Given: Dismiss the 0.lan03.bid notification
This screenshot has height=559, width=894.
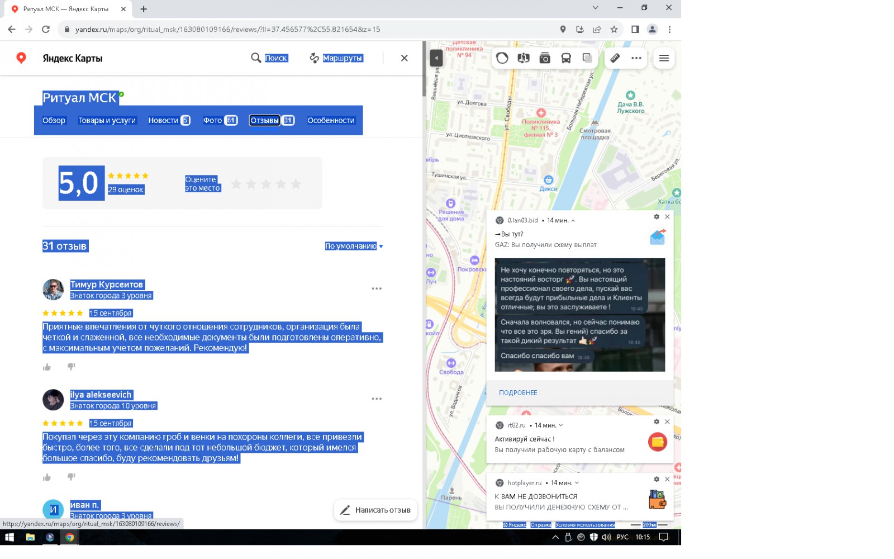Looking at the screenshot, I should coord(667,217).
